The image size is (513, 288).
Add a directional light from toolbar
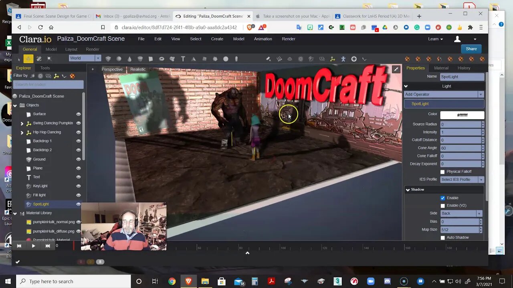click(279, 59)
